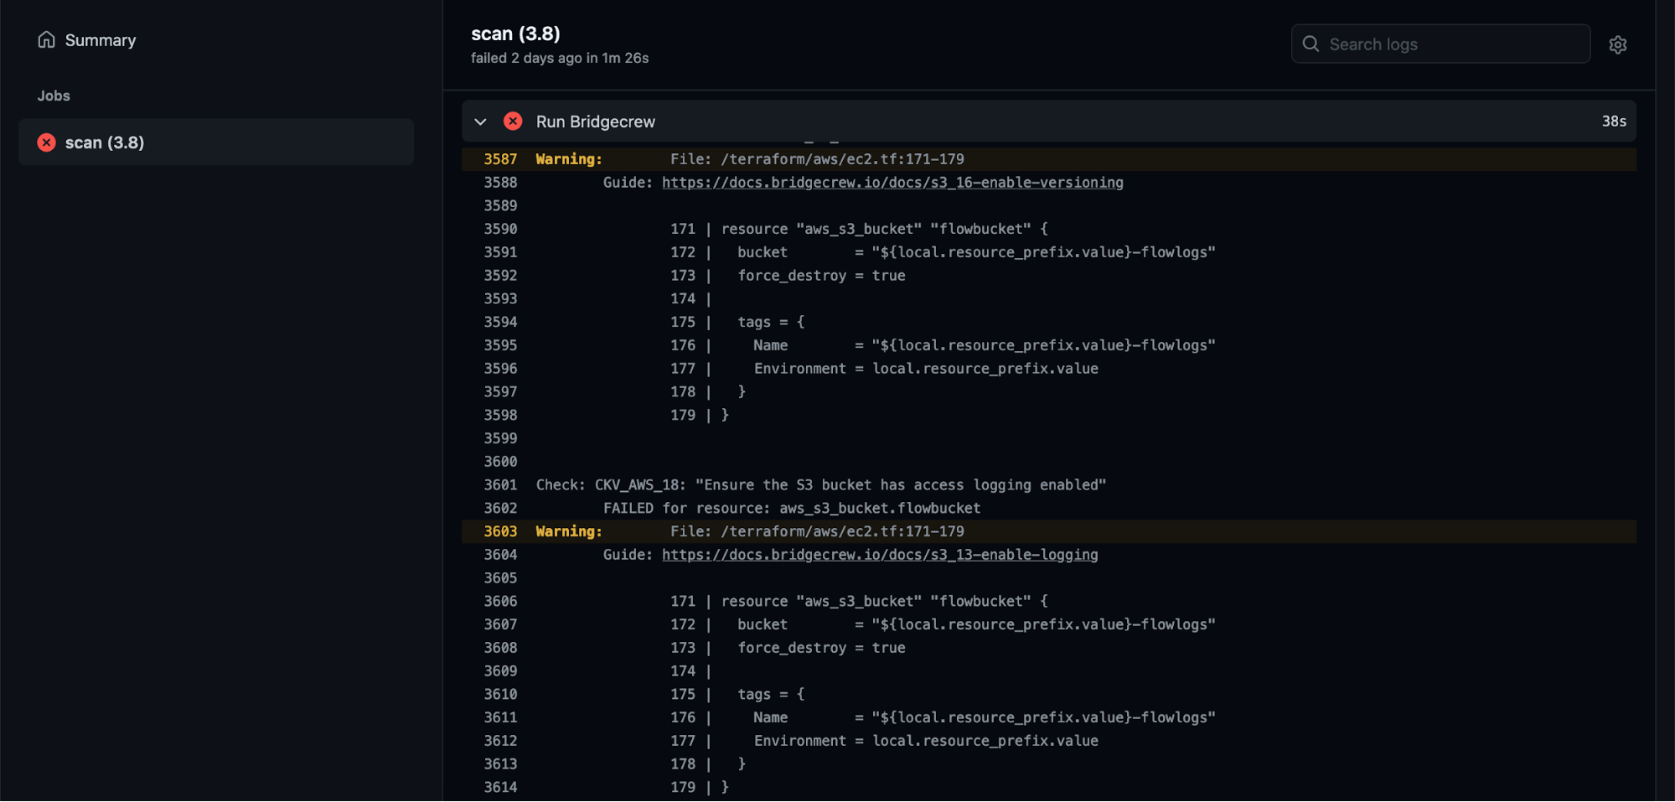
Task: Click log line number 3614
Action: pyautogui.click(x=500, y=788)
